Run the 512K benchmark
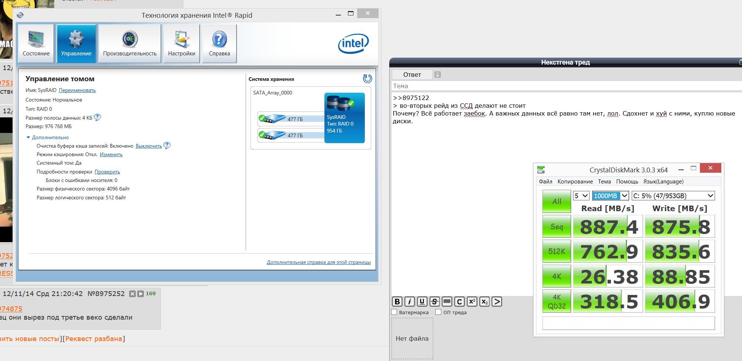Image resolution: width=742 pixels, height=361 pixels. point(557,251)
